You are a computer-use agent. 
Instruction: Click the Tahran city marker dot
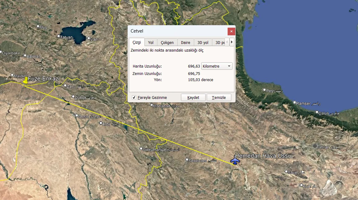(x=315, y=146)
